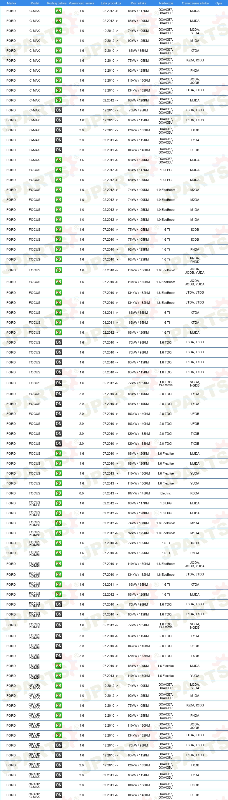Click diesel ON icon in FOCUS KOMBI ECOnetic row
The width and height of the screenshot is (228, 800).
pos(59,625)
